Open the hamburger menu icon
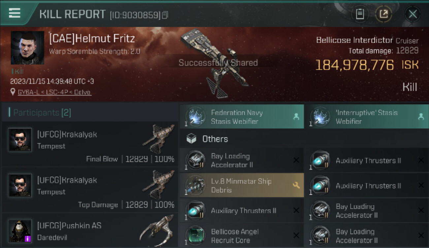This screenshot has height=248, width=429. tap(15, 13)
